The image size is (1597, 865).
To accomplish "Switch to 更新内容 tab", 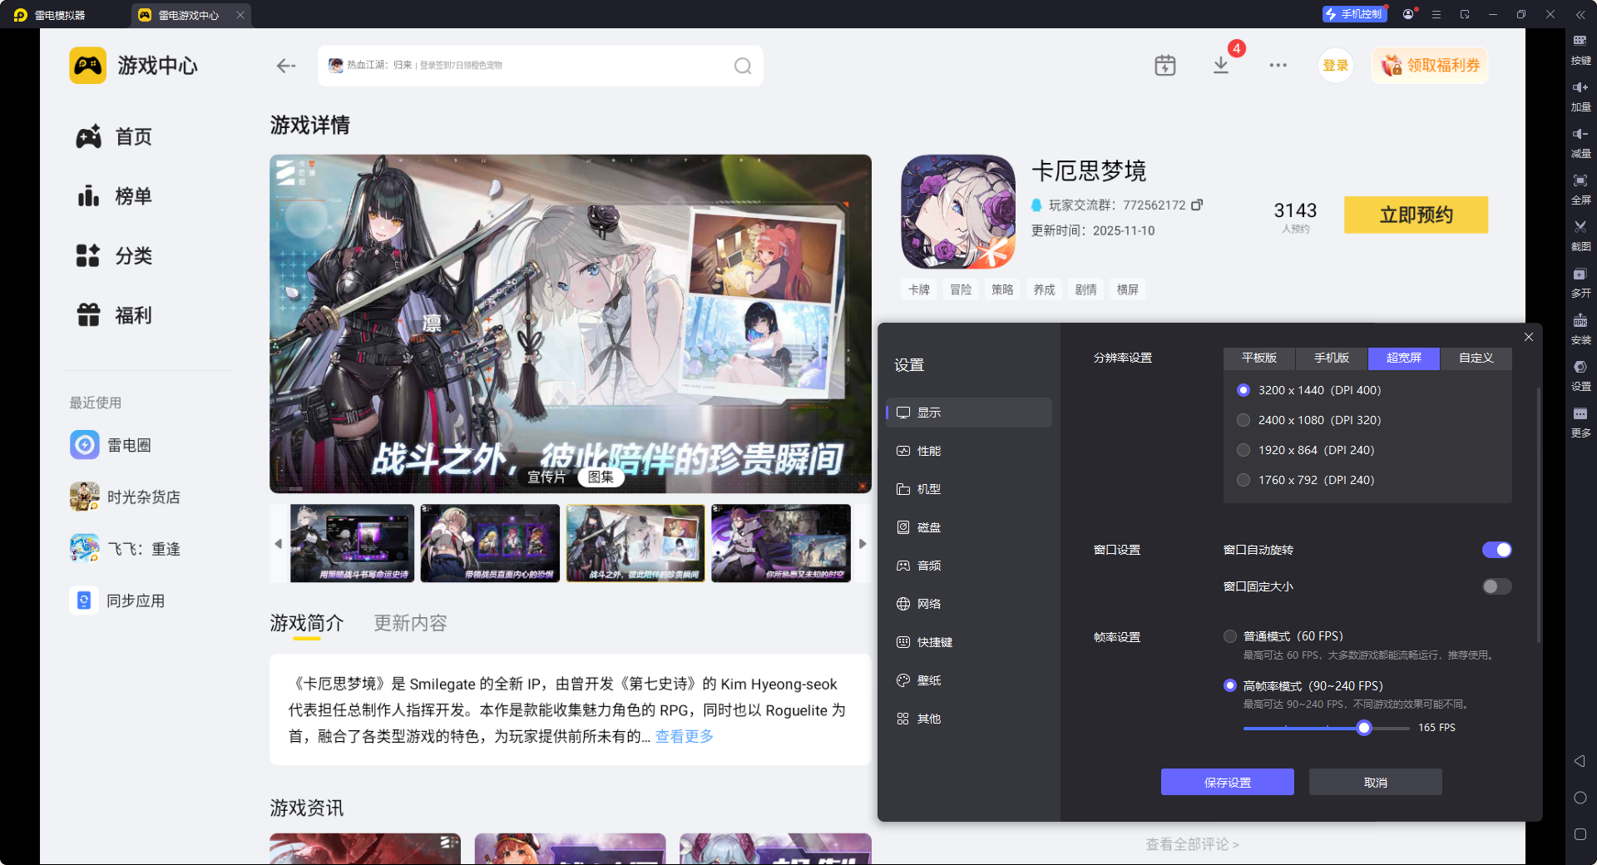I will point(410,623).
